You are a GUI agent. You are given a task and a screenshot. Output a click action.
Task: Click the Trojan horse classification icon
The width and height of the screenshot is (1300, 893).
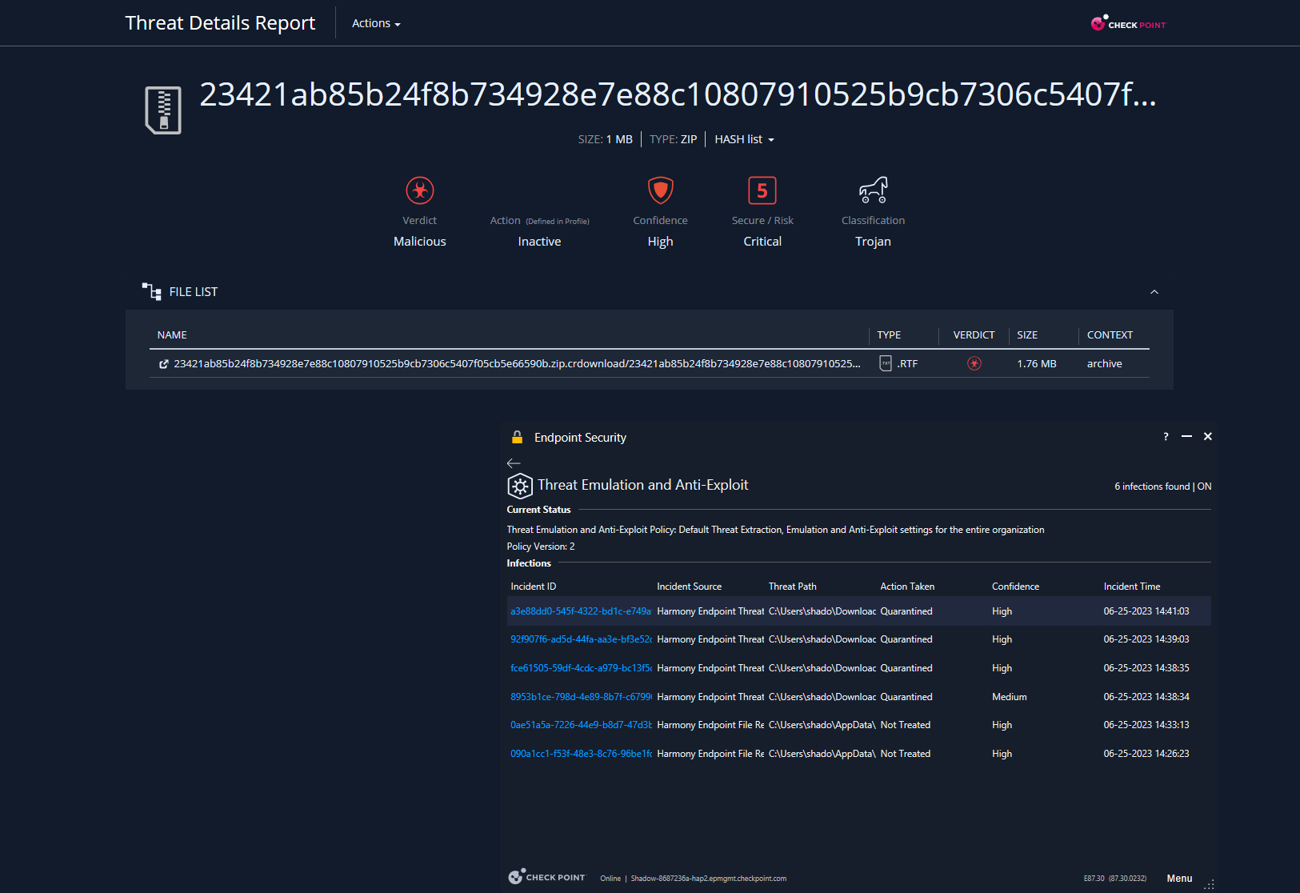tap(873, 190)
